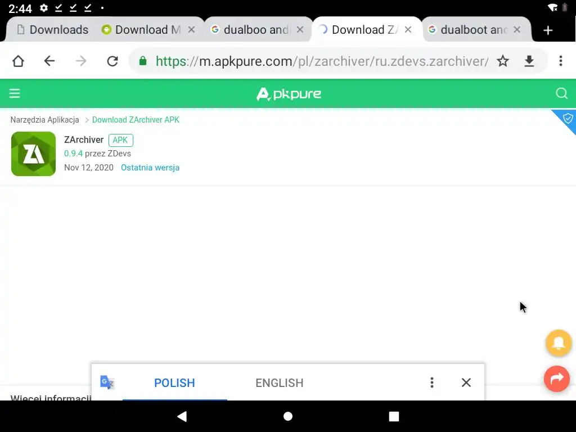Open the browser home page
The image size is (576, 432).
coord(18,61)
